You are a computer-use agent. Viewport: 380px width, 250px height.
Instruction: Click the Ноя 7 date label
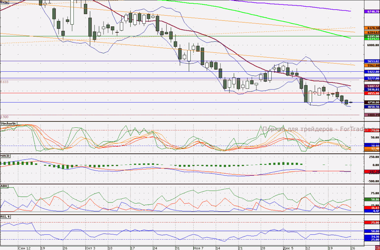click(x=199, y=248)
